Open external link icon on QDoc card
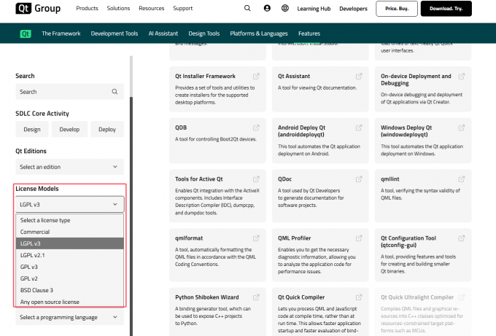This screenshot has height=336, width=496. pos(358,179)
